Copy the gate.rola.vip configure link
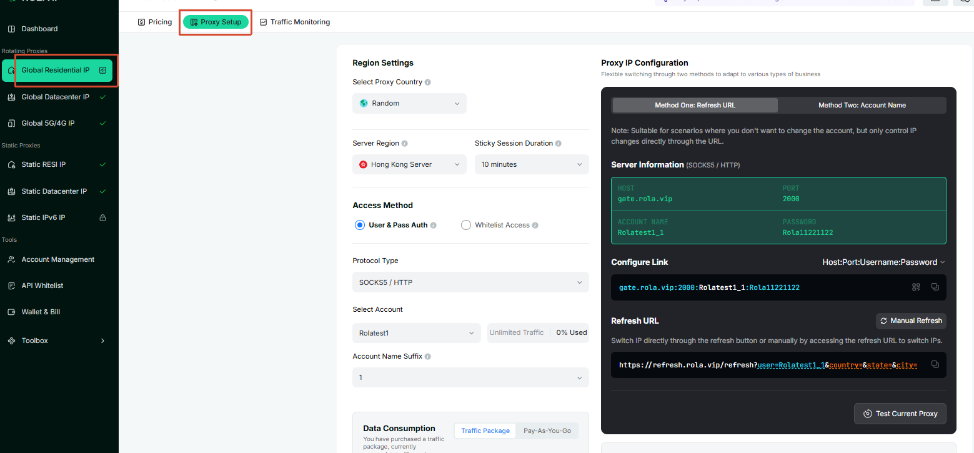The image size is (974, 453). pos(935,287)
